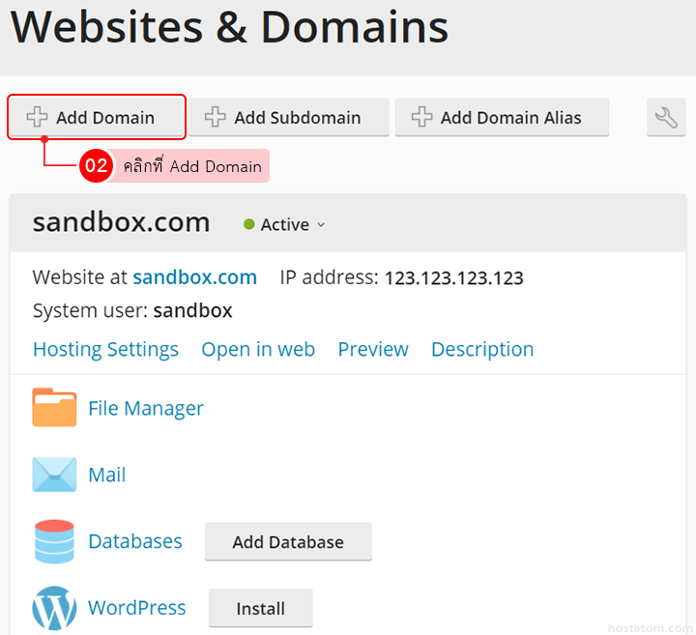
Task: Open the Databases text link
Action: tap(135, 541)
